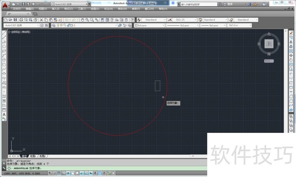The width and height of the screenshot is (296, 177).
Task: Select the Erase tool in Modify toolbar
Action: 291,33
